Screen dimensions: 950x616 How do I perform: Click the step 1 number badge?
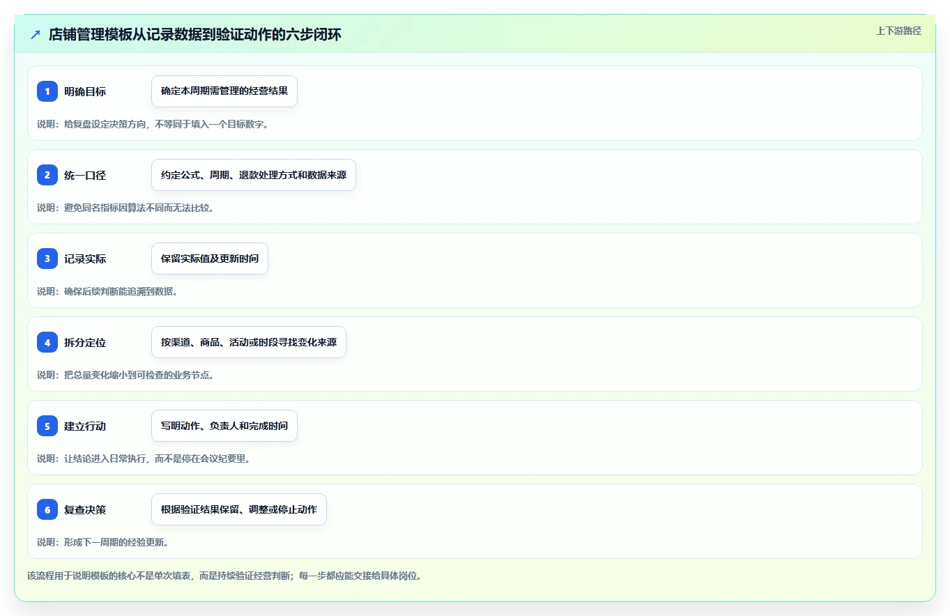tap(47, 91)
